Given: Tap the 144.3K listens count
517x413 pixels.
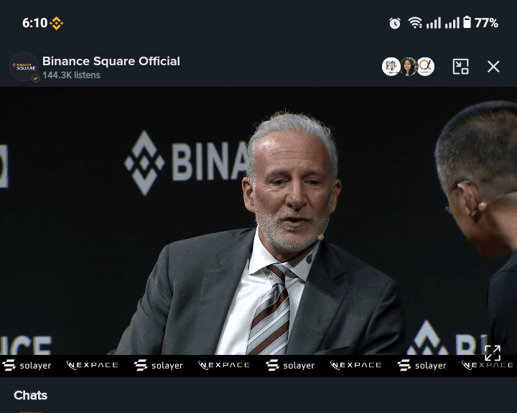Looking at the screenshot, I should [71, 75].
